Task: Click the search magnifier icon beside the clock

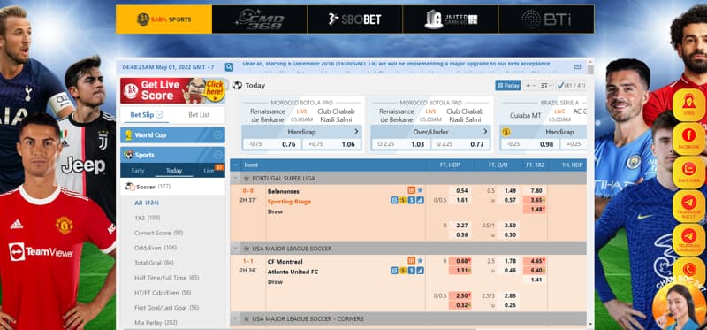Action: pyautogui.click(x=229, y=67)
